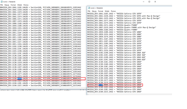Click NVIDIA_DEV.1C02.119B.1462 GTX 1060 3GB line
Viewport: 187px width, 109px height.
click(x=117, y=53)
